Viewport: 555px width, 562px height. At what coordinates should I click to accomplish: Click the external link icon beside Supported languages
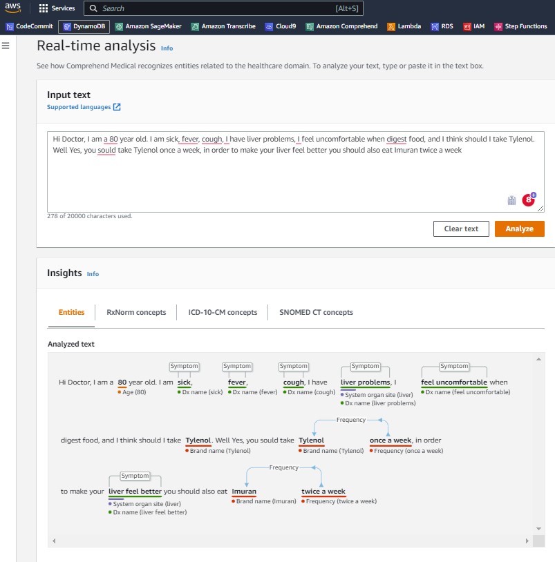click(x=117, y=107)
